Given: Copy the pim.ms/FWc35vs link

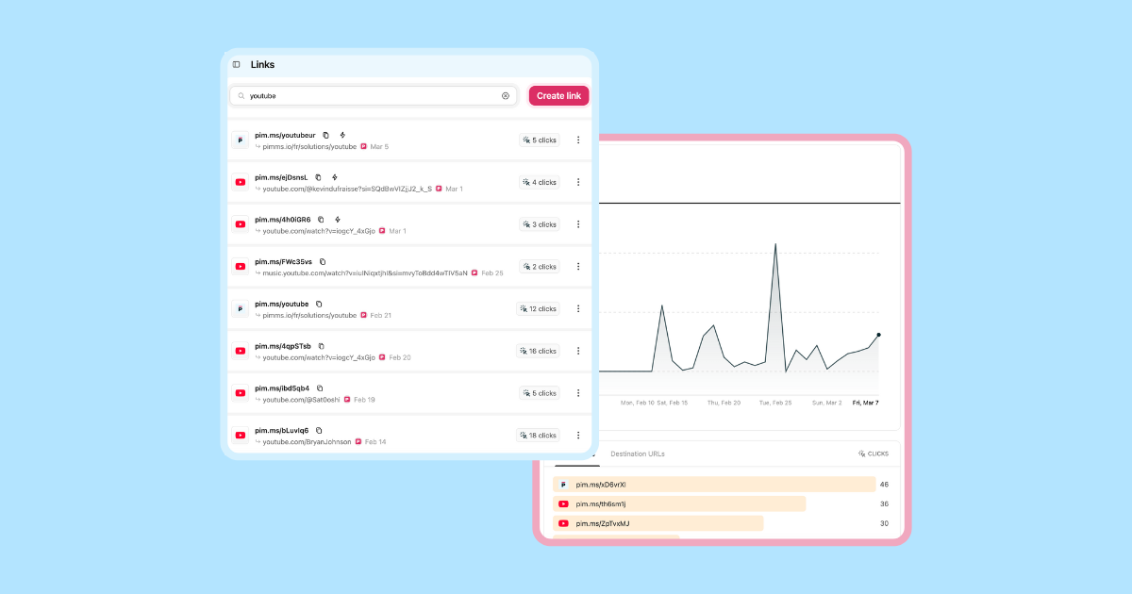Looking at the screenshot, I should [322, 262].
